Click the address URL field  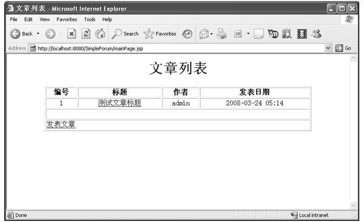coord(181,48)
